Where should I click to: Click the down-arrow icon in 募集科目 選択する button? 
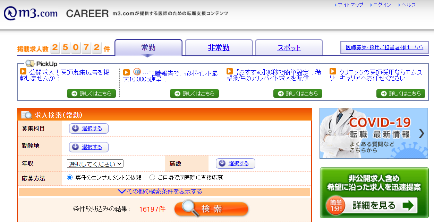(x=76, y=128)
